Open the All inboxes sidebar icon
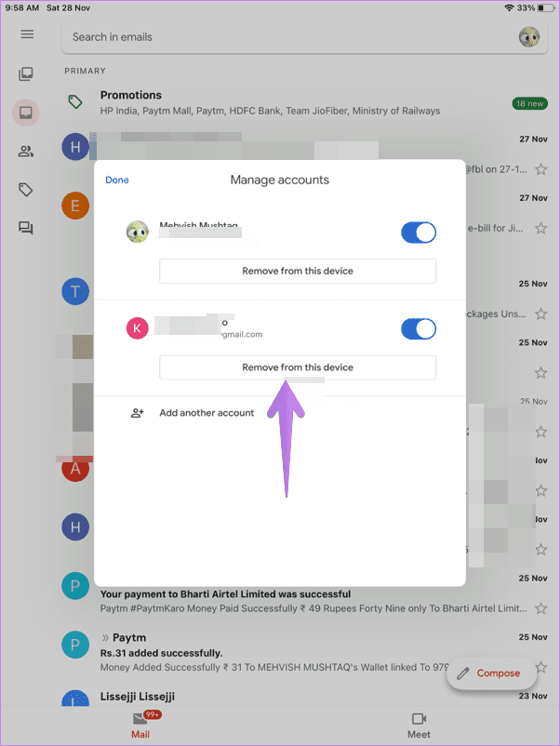Image resolution: width=560 pixels, height=746 pixels. (26, 73)
